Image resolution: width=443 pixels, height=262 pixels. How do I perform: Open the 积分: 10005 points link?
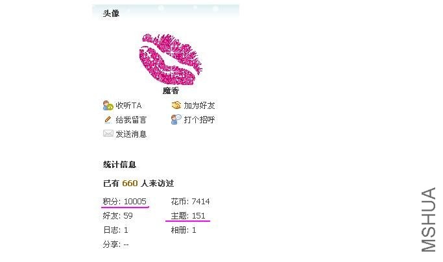(125, 202)
